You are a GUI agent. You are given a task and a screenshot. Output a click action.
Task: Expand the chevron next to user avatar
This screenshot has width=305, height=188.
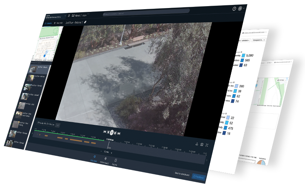(x=244, y=8)
